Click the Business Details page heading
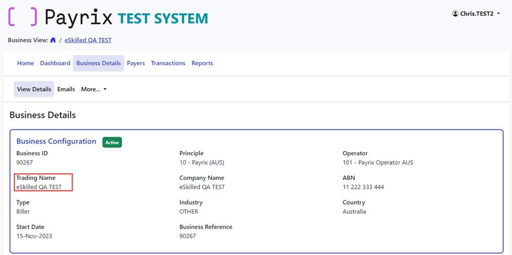The image size is (512, 255). [43, 115]
